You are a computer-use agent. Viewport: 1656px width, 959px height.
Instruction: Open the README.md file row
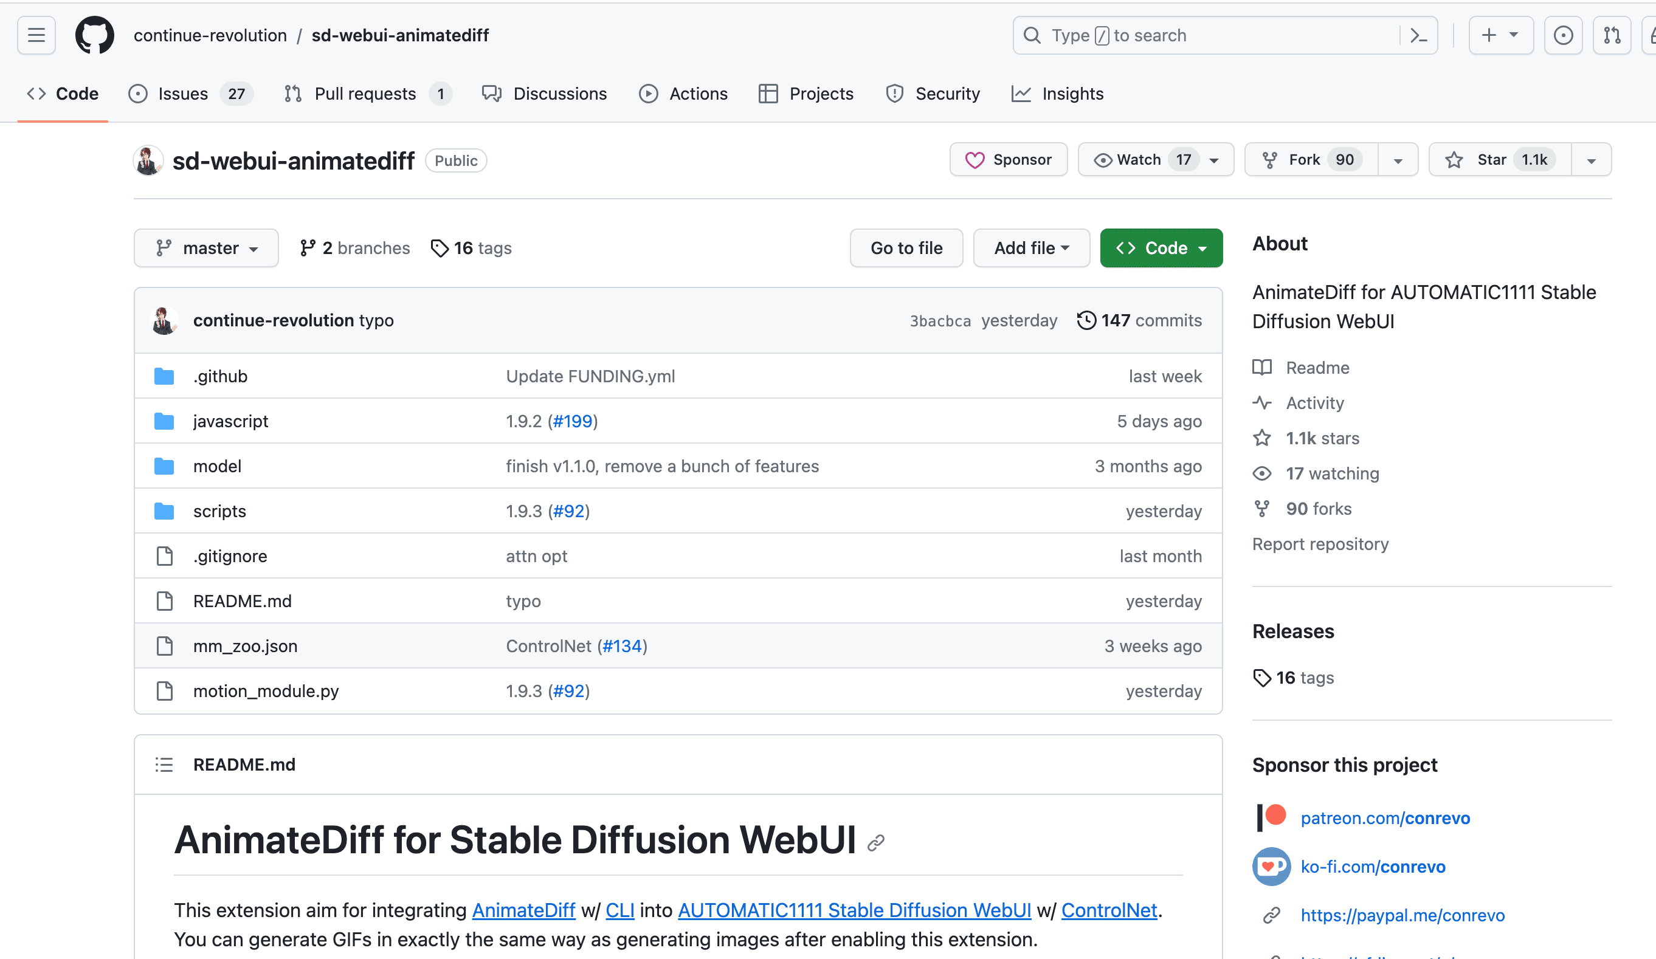(678, 601)
